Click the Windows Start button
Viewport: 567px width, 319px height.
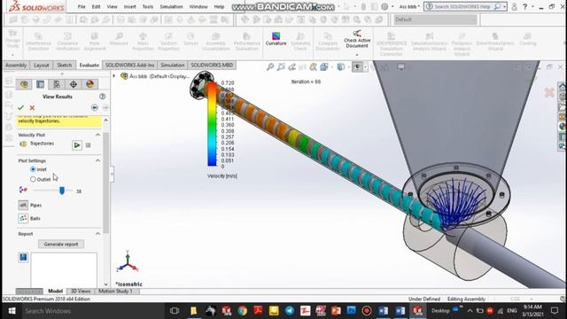coord(12,311)
